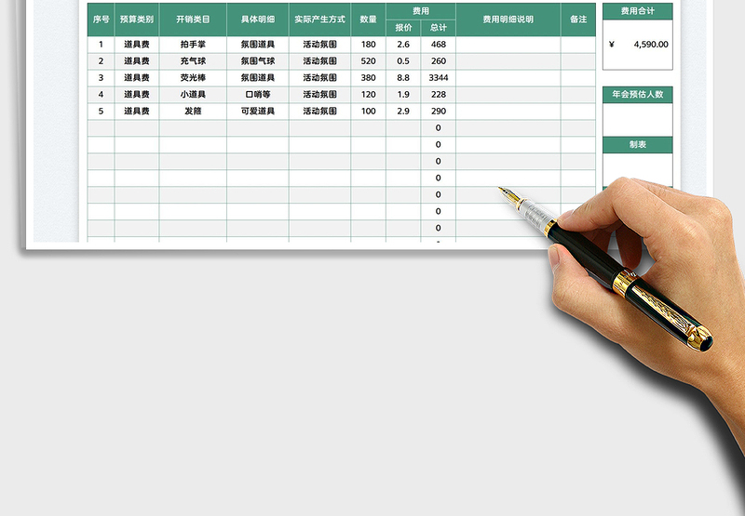Select the 备注 column header
Image resolution: width=745 pixels, height=516 pixels.
coord(578,20)
